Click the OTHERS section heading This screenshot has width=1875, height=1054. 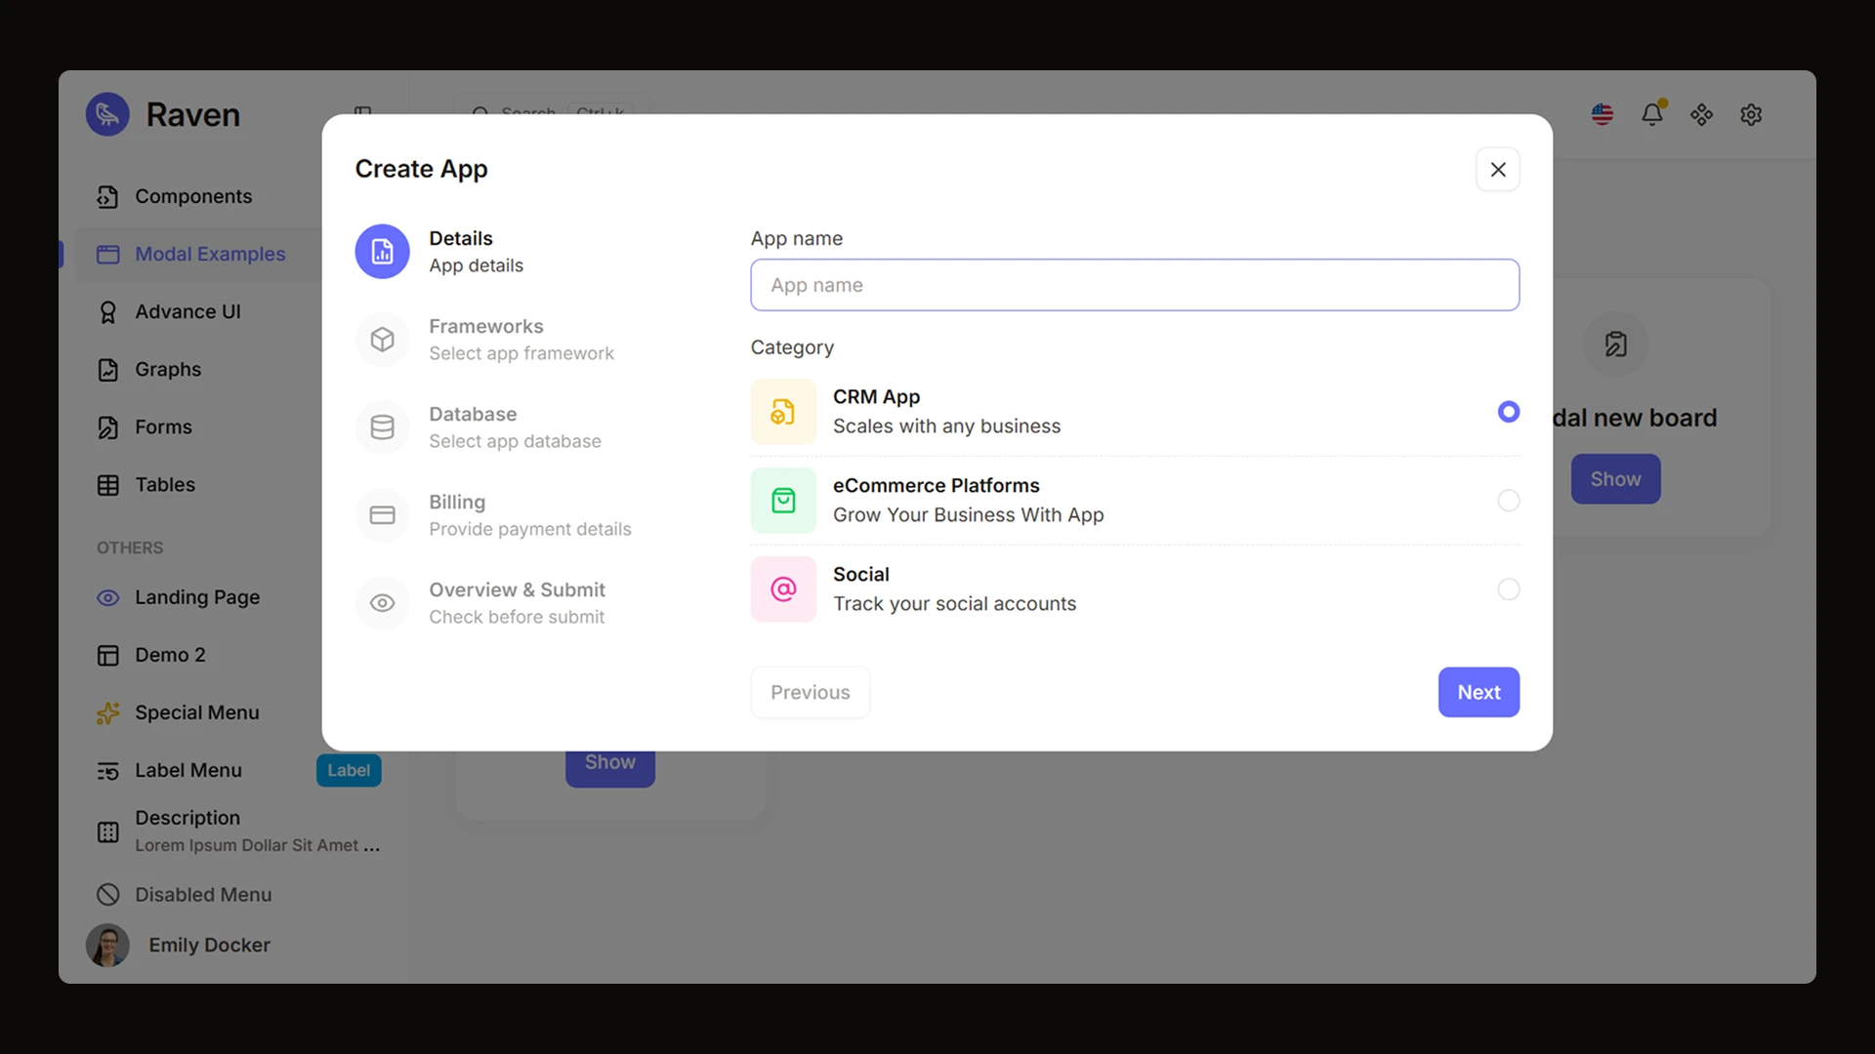pos(130,548)
